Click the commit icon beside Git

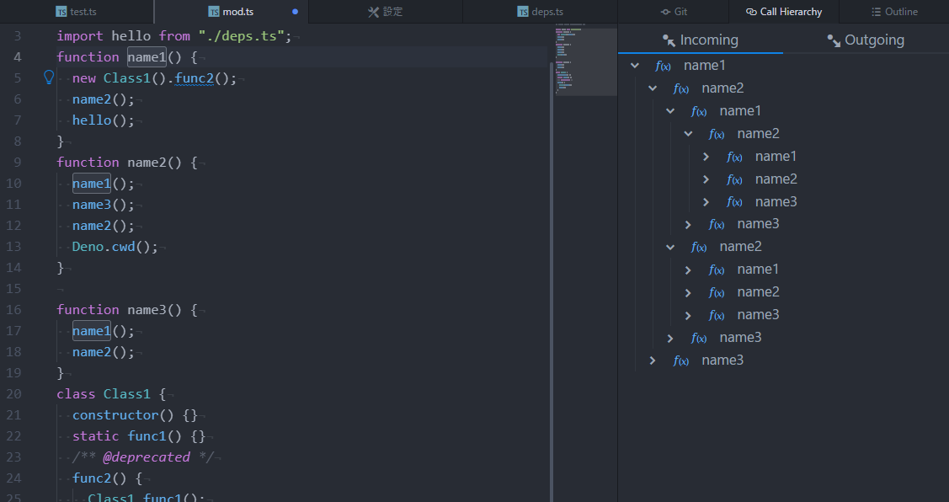tap(665, 12)
